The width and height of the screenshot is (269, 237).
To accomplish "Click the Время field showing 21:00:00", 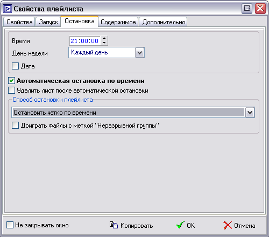I will 84,41.
